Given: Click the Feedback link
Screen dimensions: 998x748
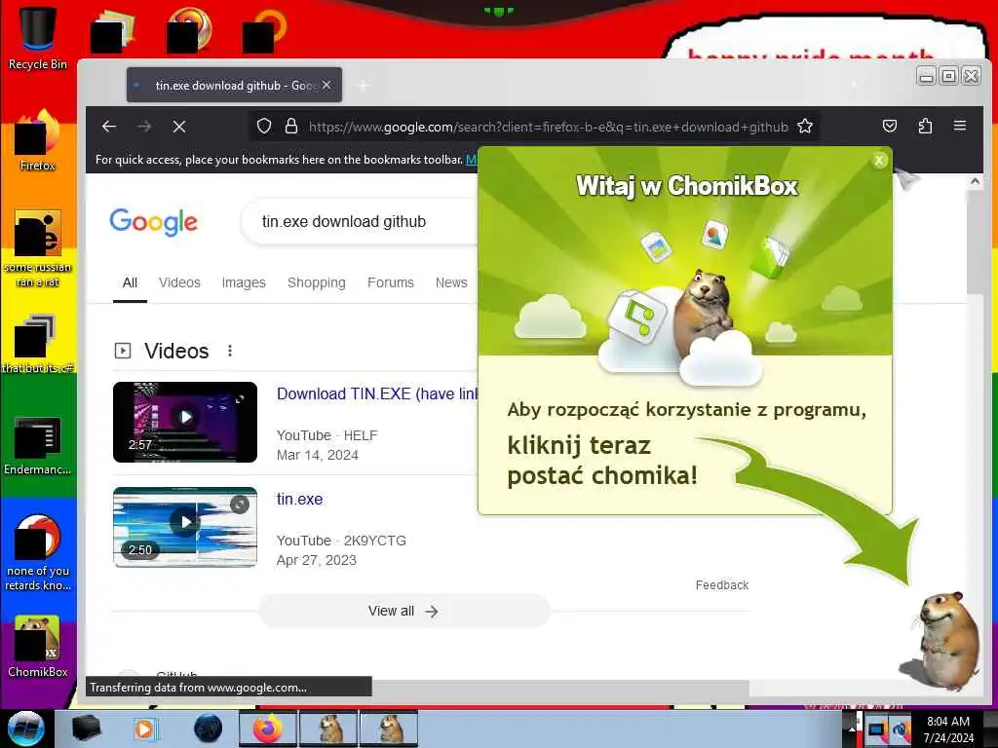Looking at the screenshot, I should tap(722, 585).
